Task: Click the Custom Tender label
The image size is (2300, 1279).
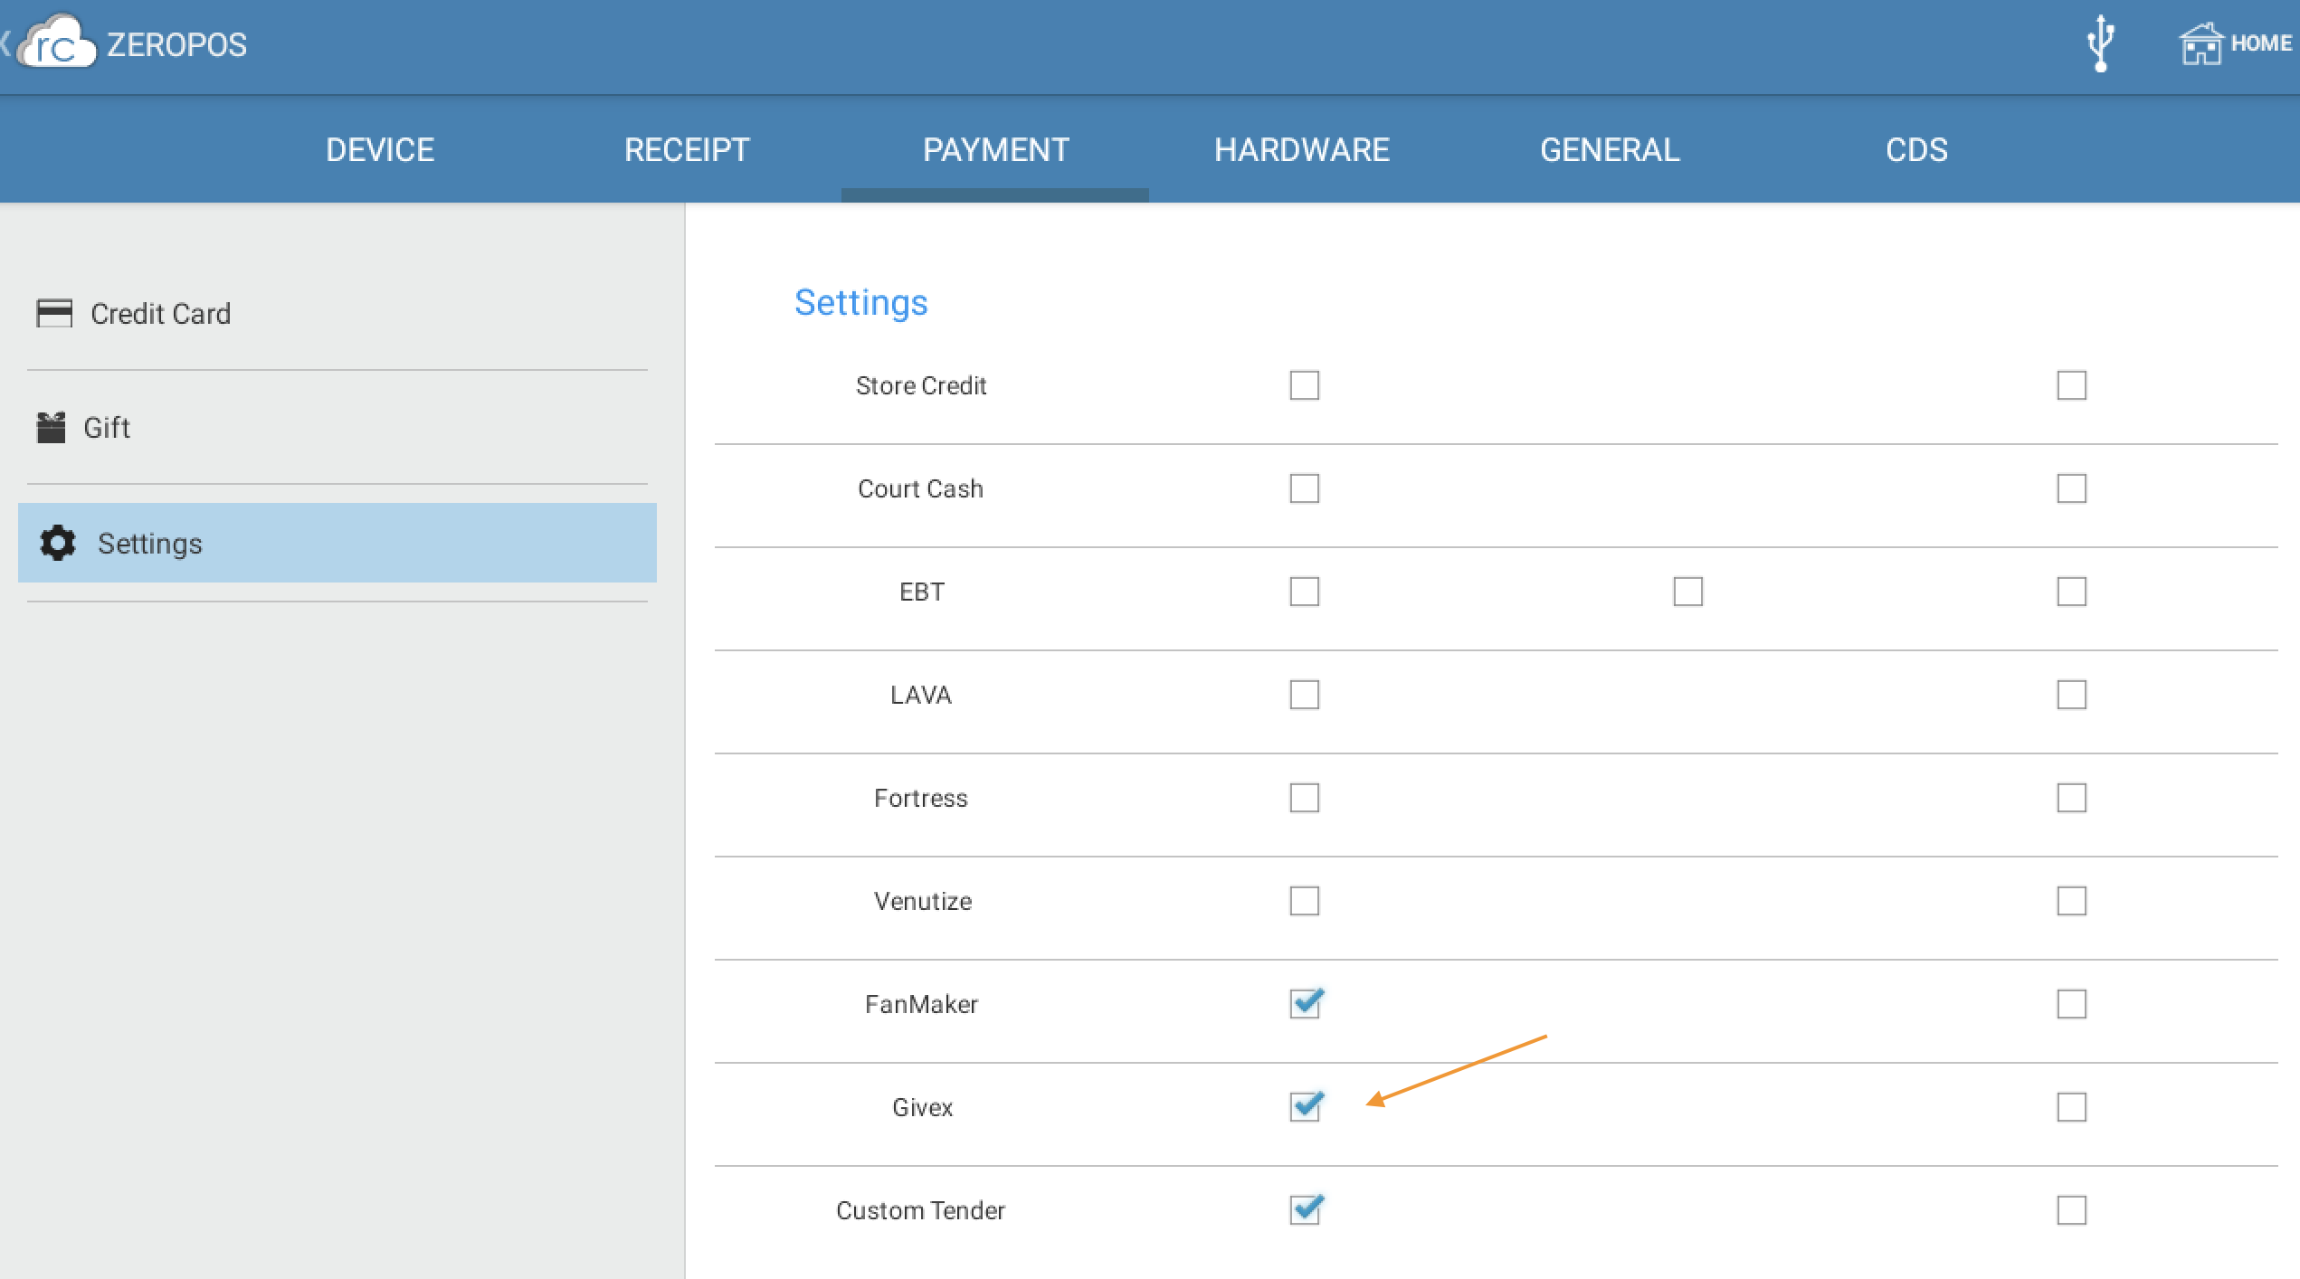Action: [921, 1210]
